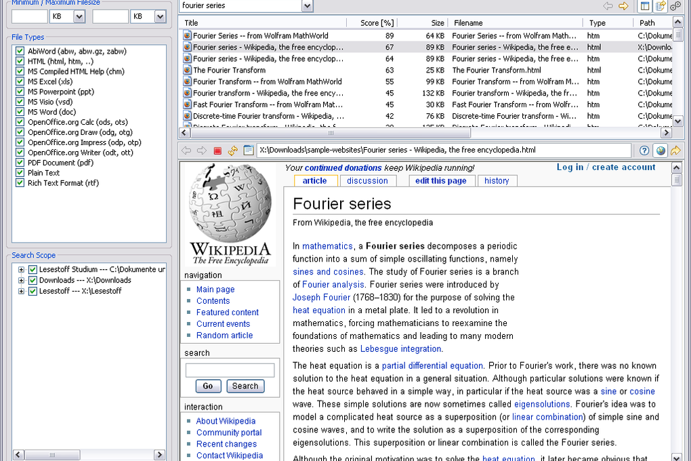
Task: Open settings via the gears icon
Action: 675,5
